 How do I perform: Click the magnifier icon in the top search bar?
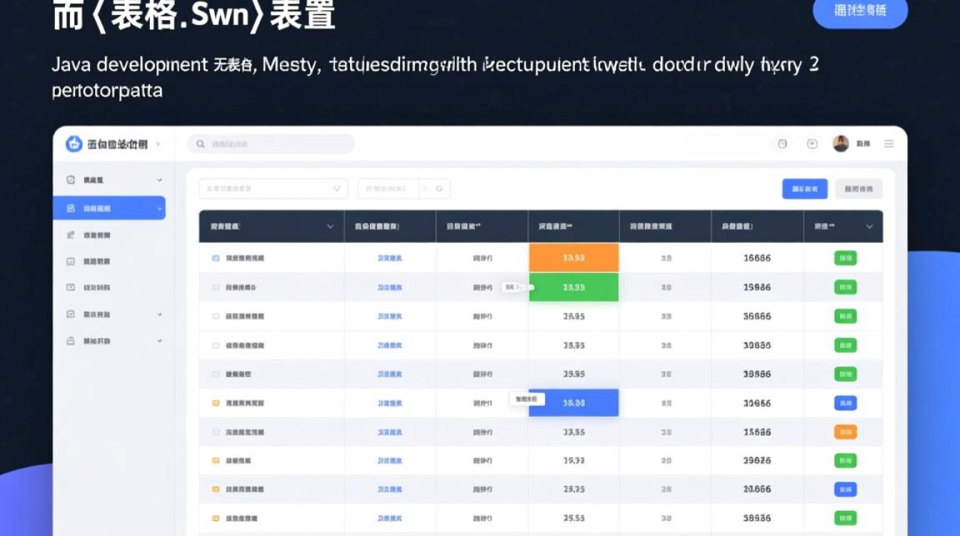[x=201, y=144]
